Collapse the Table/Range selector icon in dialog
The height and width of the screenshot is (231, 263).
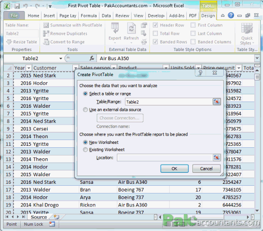[x=217, y=102]
